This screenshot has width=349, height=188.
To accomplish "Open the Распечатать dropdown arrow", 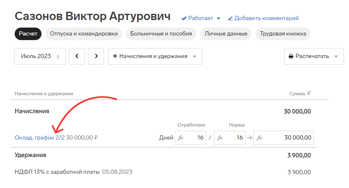I will (x=336, y=56).
